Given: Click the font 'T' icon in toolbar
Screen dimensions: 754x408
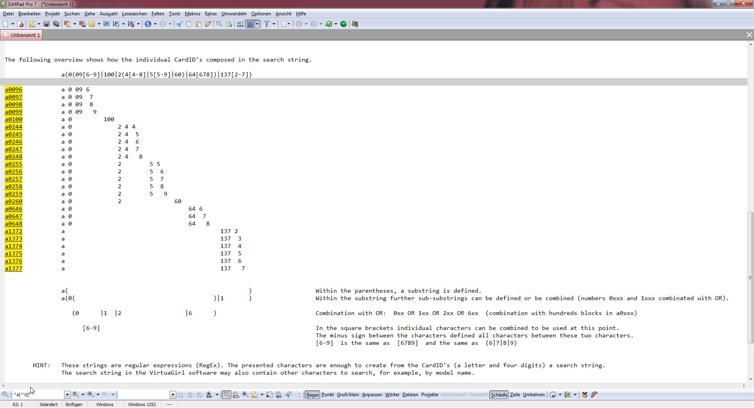Looking at the screenshot, I should 267,24.
